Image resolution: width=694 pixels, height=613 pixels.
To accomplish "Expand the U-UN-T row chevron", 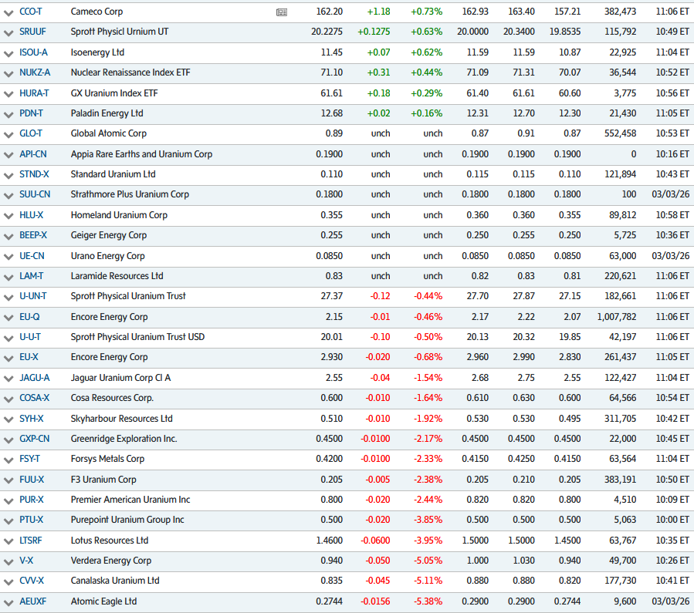I will (8, 298).
